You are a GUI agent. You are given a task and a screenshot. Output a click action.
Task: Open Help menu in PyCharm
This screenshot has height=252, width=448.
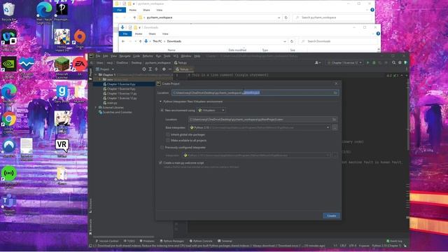197,56
